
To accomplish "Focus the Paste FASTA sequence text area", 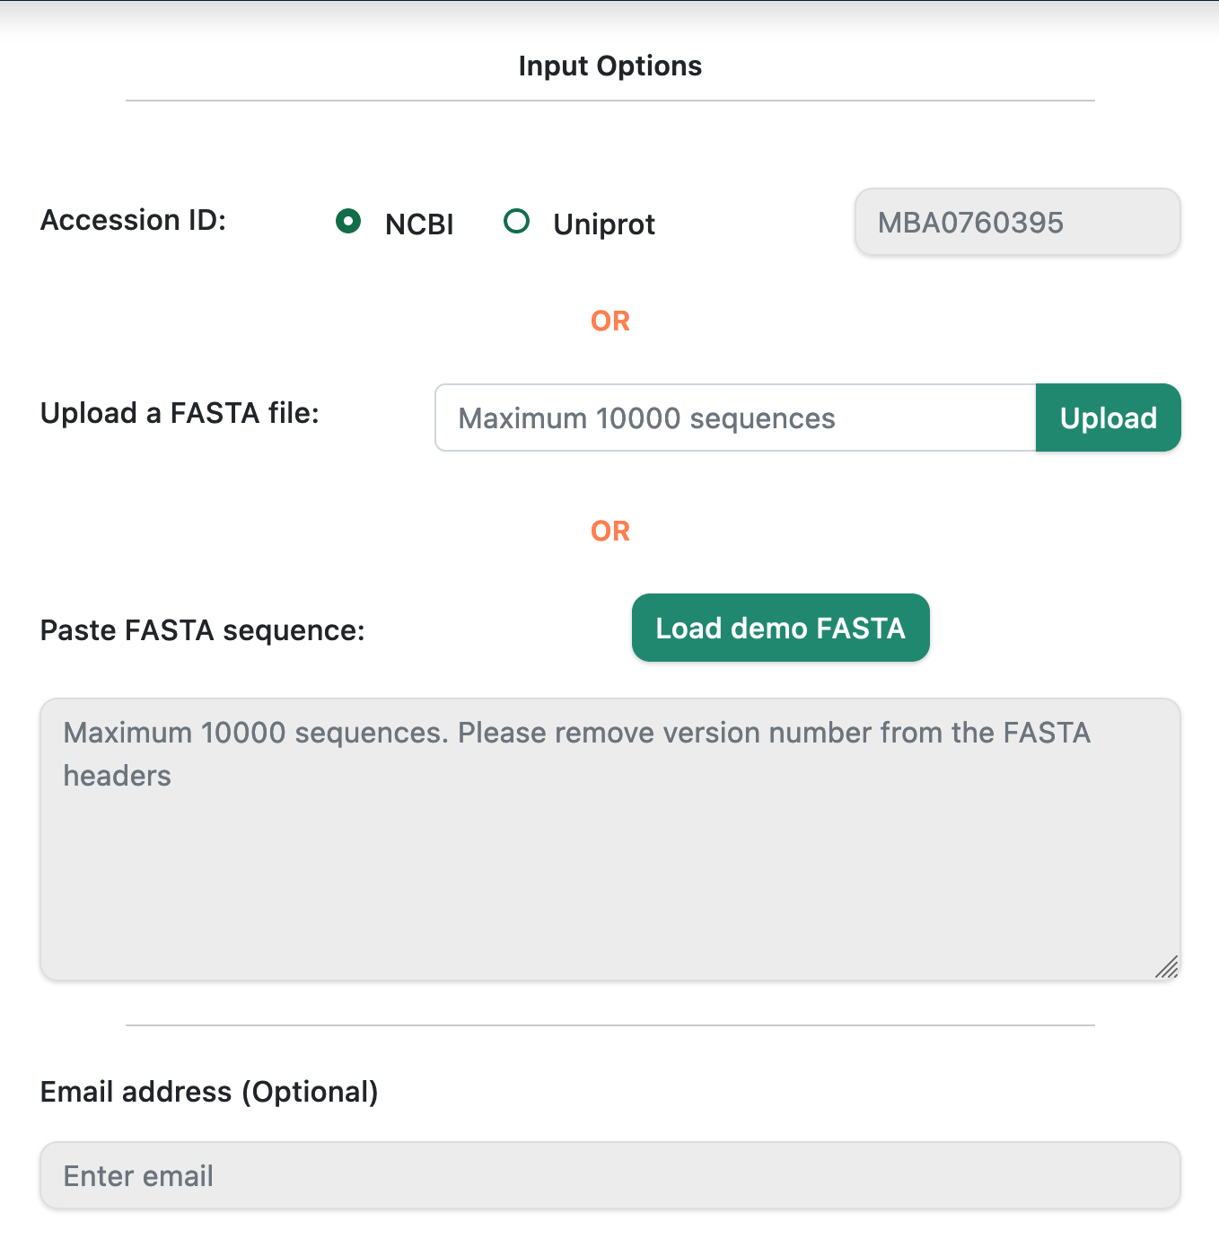I will [x=609, y=839].
